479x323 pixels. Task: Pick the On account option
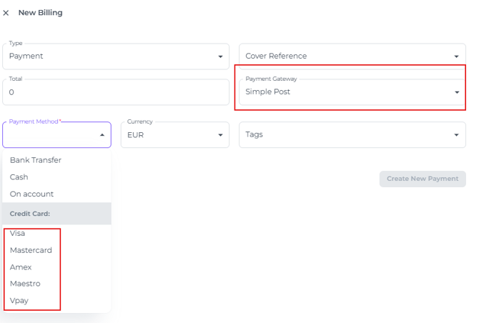(x=31, y=194)
